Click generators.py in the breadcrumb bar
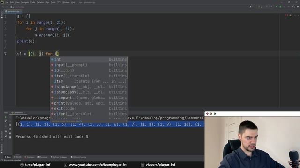300x168 pixels. (x=17, y=7)
